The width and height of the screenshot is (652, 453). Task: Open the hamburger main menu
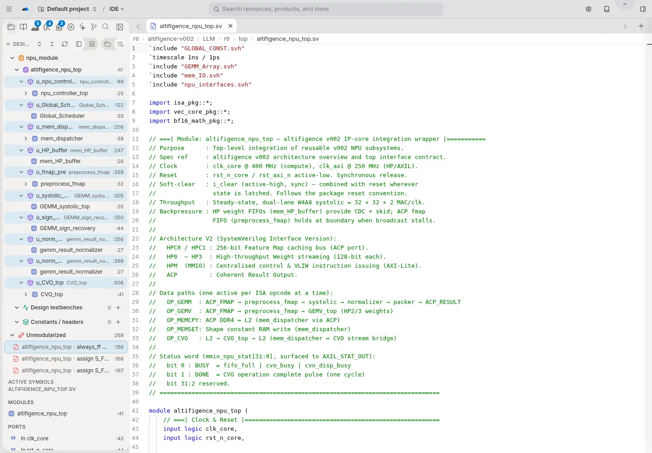(9, 9)
